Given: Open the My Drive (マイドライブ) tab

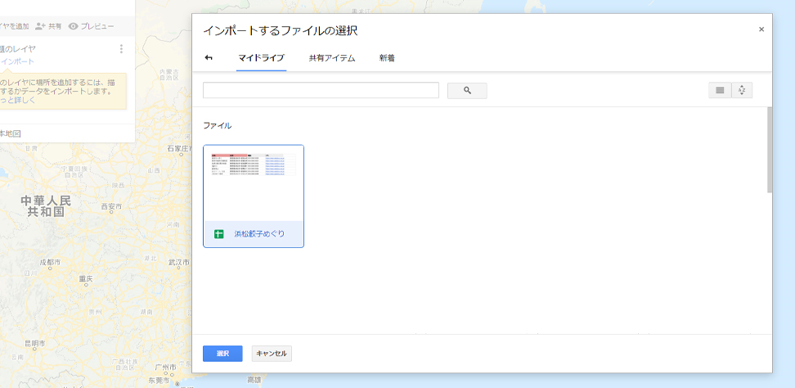Looking at the screenshot, I should point(261,58).
